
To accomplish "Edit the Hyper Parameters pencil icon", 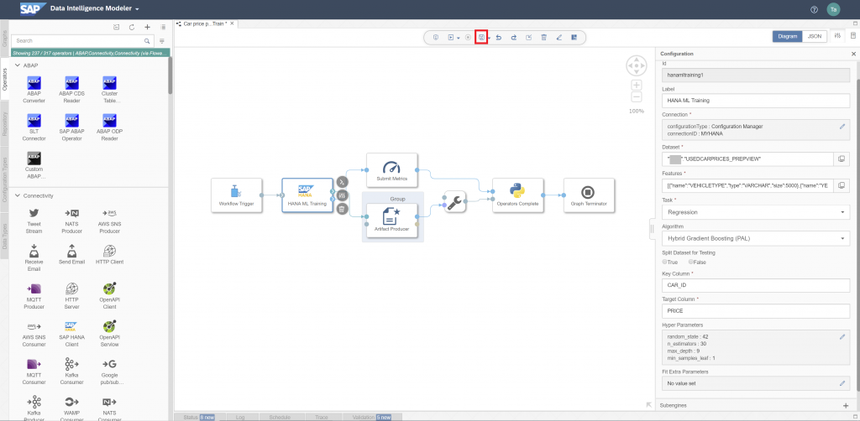I will tap(842, 336).
